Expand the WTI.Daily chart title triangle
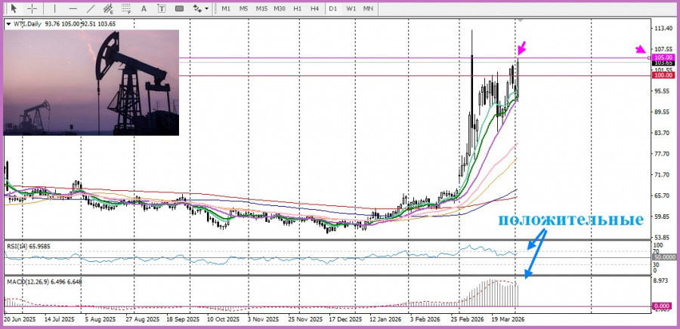Screen dimensions: 680x329 click(x=8, y=24)
